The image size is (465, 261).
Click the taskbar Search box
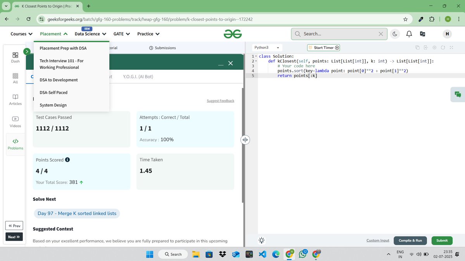(x=173, y=254)
